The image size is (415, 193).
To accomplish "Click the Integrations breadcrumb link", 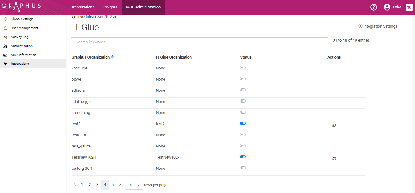I will tap(95, 16).
